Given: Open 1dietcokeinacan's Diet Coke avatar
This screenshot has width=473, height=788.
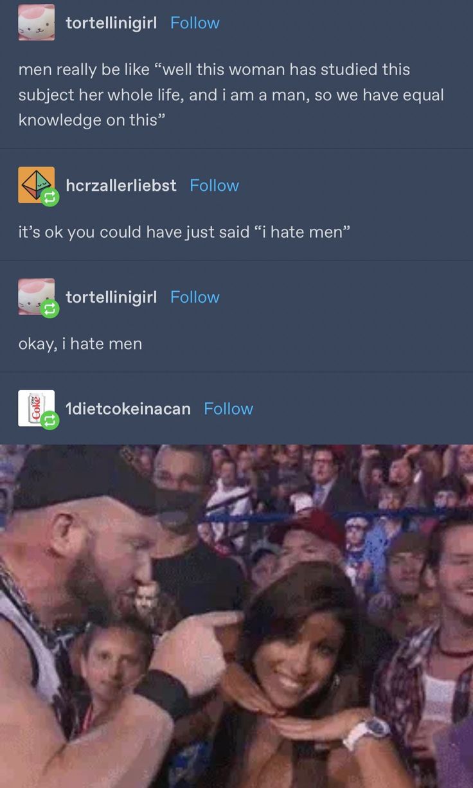Looking at the screenshot, I should point(36,408).
